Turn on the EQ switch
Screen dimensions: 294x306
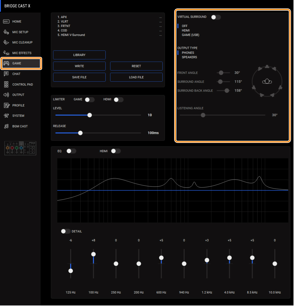click(71, 151)
